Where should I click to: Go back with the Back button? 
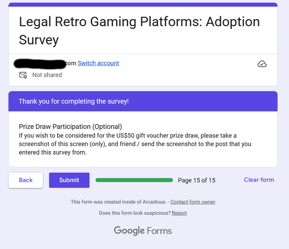(26, 180)
